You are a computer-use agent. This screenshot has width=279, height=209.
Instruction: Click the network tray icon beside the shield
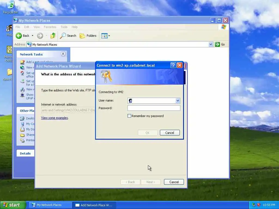pos(254,205)
